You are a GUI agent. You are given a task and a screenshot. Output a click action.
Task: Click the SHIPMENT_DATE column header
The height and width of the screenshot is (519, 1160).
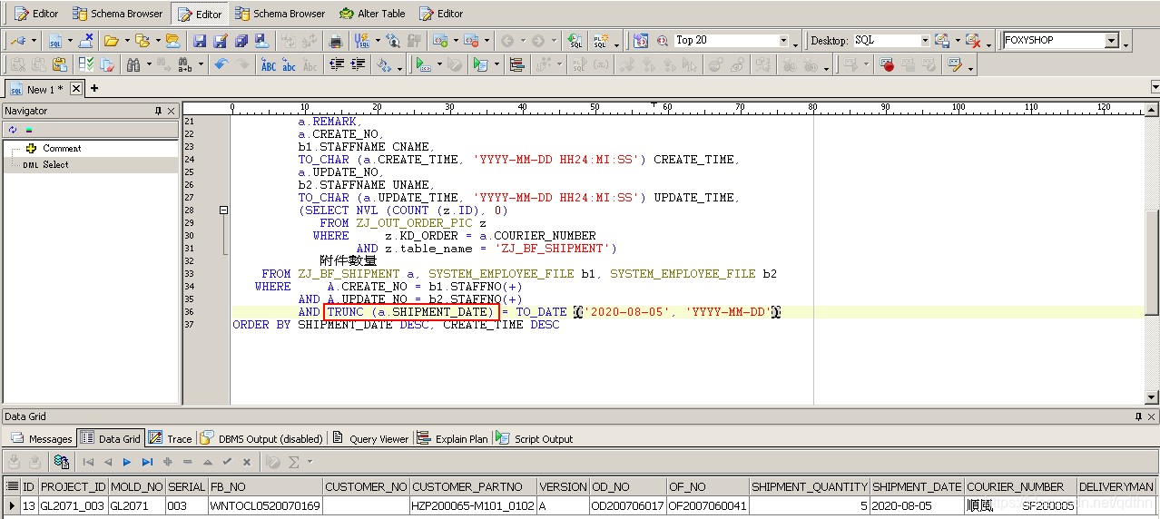coord(916,486)
